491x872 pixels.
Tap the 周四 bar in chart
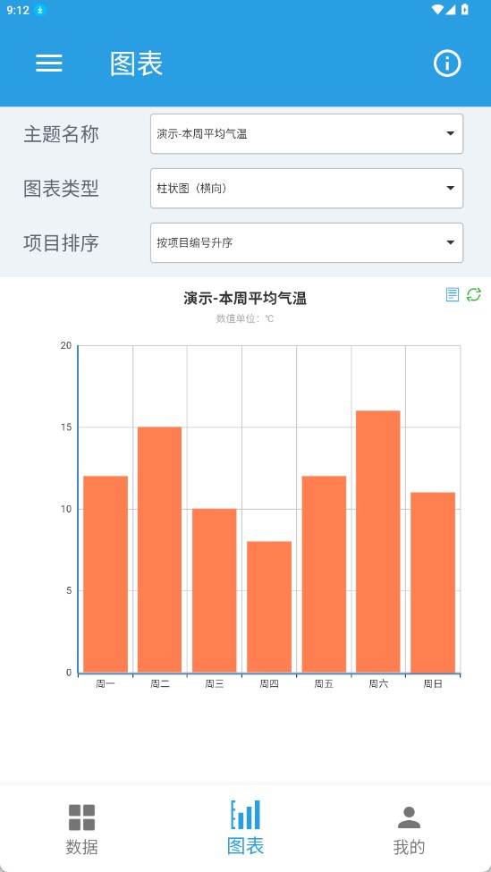269,607
